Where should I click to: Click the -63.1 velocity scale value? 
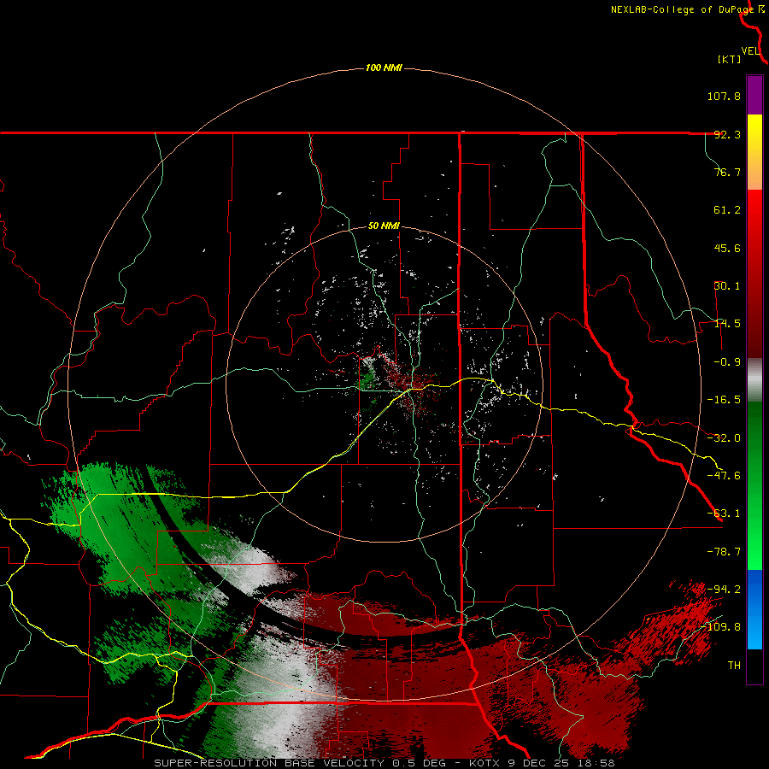(x=724, y=514)
